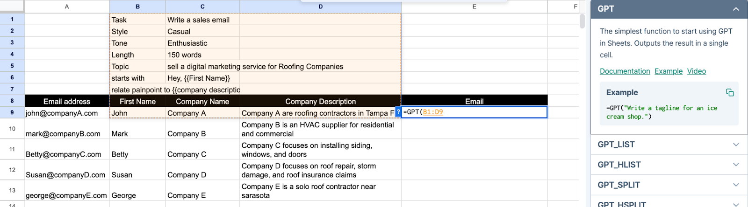Click the Company C siding description cell
The height and width of the screenshot is (207, 748).
click(320, 149)
